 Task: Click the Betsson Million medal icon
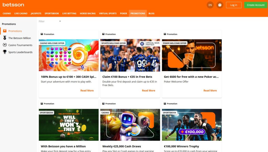click(x=5, y=38)
